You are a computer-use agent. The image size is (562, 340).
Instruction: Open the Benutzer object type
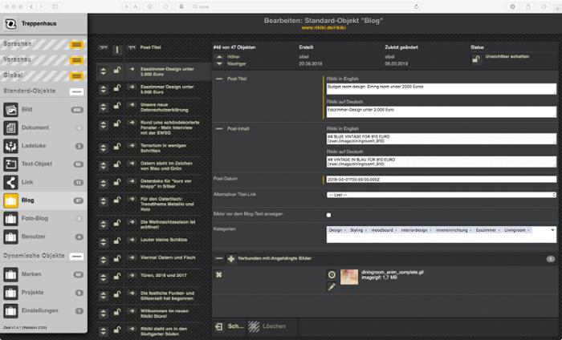[43, 237]
